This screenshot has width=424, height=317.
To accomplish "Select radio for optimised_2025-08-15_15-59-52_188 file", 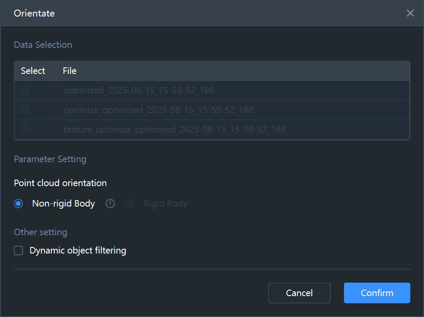I will pos(25,90).
